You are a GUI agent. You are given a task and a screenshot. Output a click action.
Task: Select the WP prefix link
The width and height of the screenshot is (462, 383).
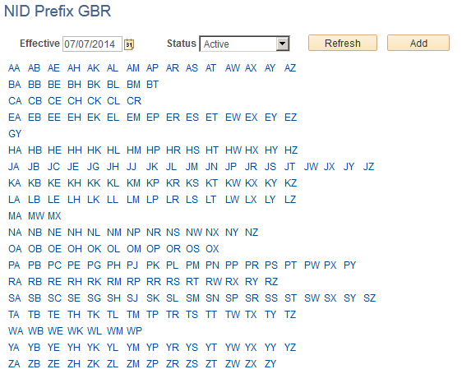[134, 331]
